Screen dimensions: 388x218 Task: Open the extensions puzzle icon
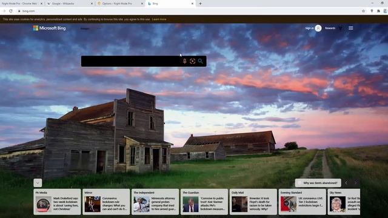[378, 11]
